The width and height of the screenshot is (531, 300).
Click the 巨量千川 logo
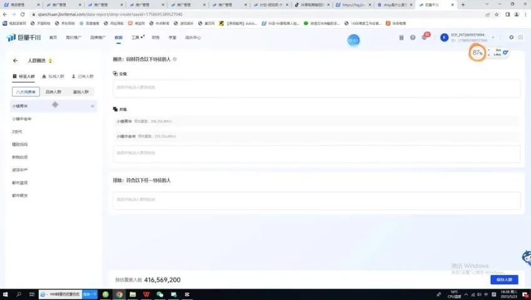point(25,38)
